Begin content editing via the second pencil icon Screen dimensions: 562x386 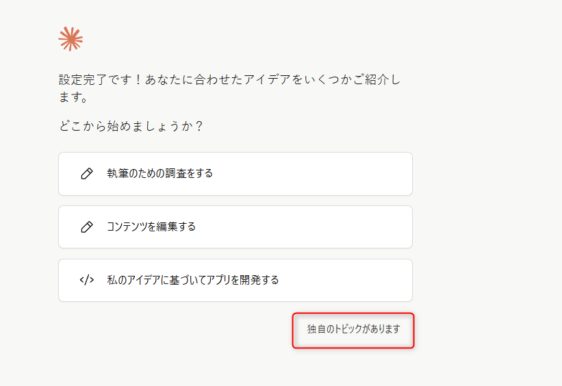(x=87, y=227)
